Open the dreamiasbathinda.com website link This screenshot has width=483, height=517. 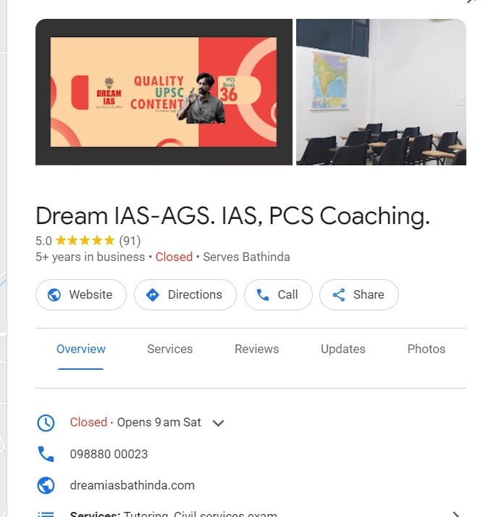pyautogui.click(x=132, y=485)
